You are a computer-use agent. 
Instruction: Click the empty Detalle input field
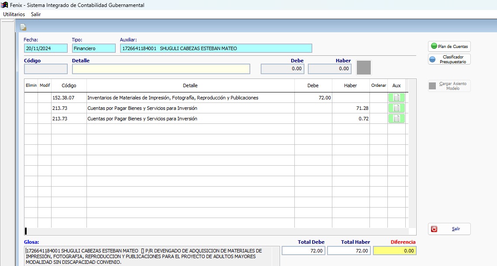coord(161,69)
